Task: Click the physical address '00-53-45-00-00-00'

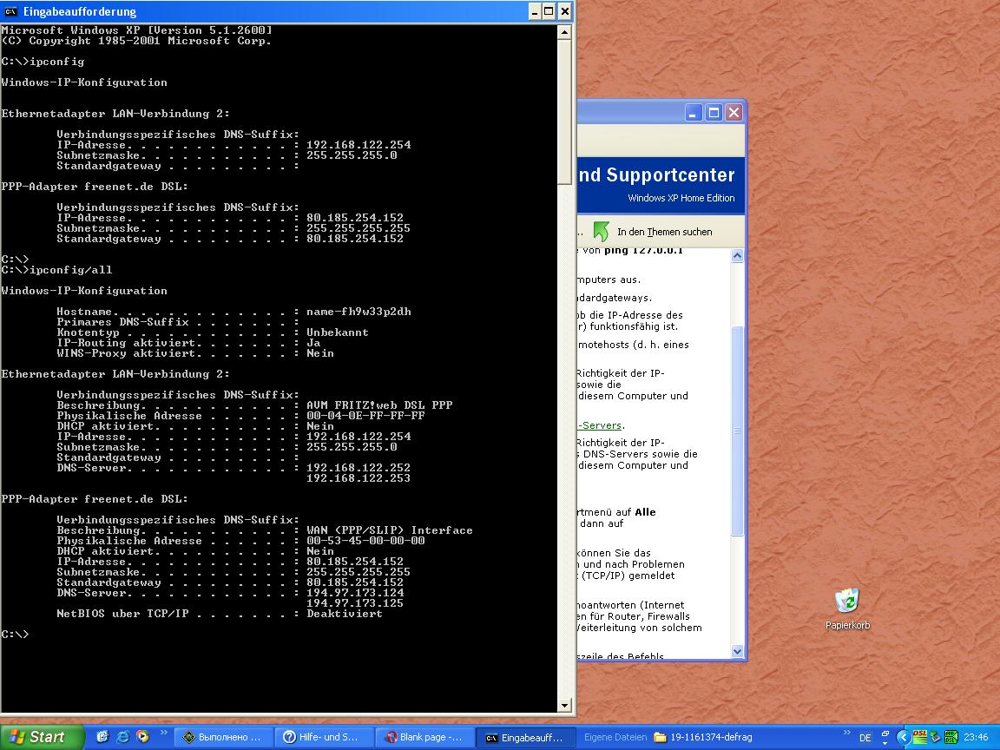Action: (365, 541)
